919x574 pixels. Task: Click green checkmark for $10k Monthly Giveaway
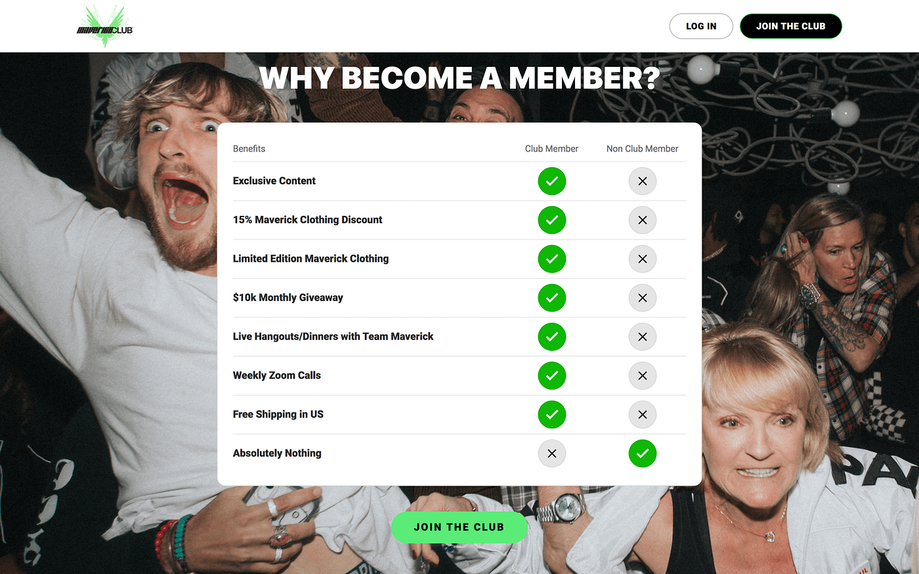pyautogui.click(x=552, y=298)
